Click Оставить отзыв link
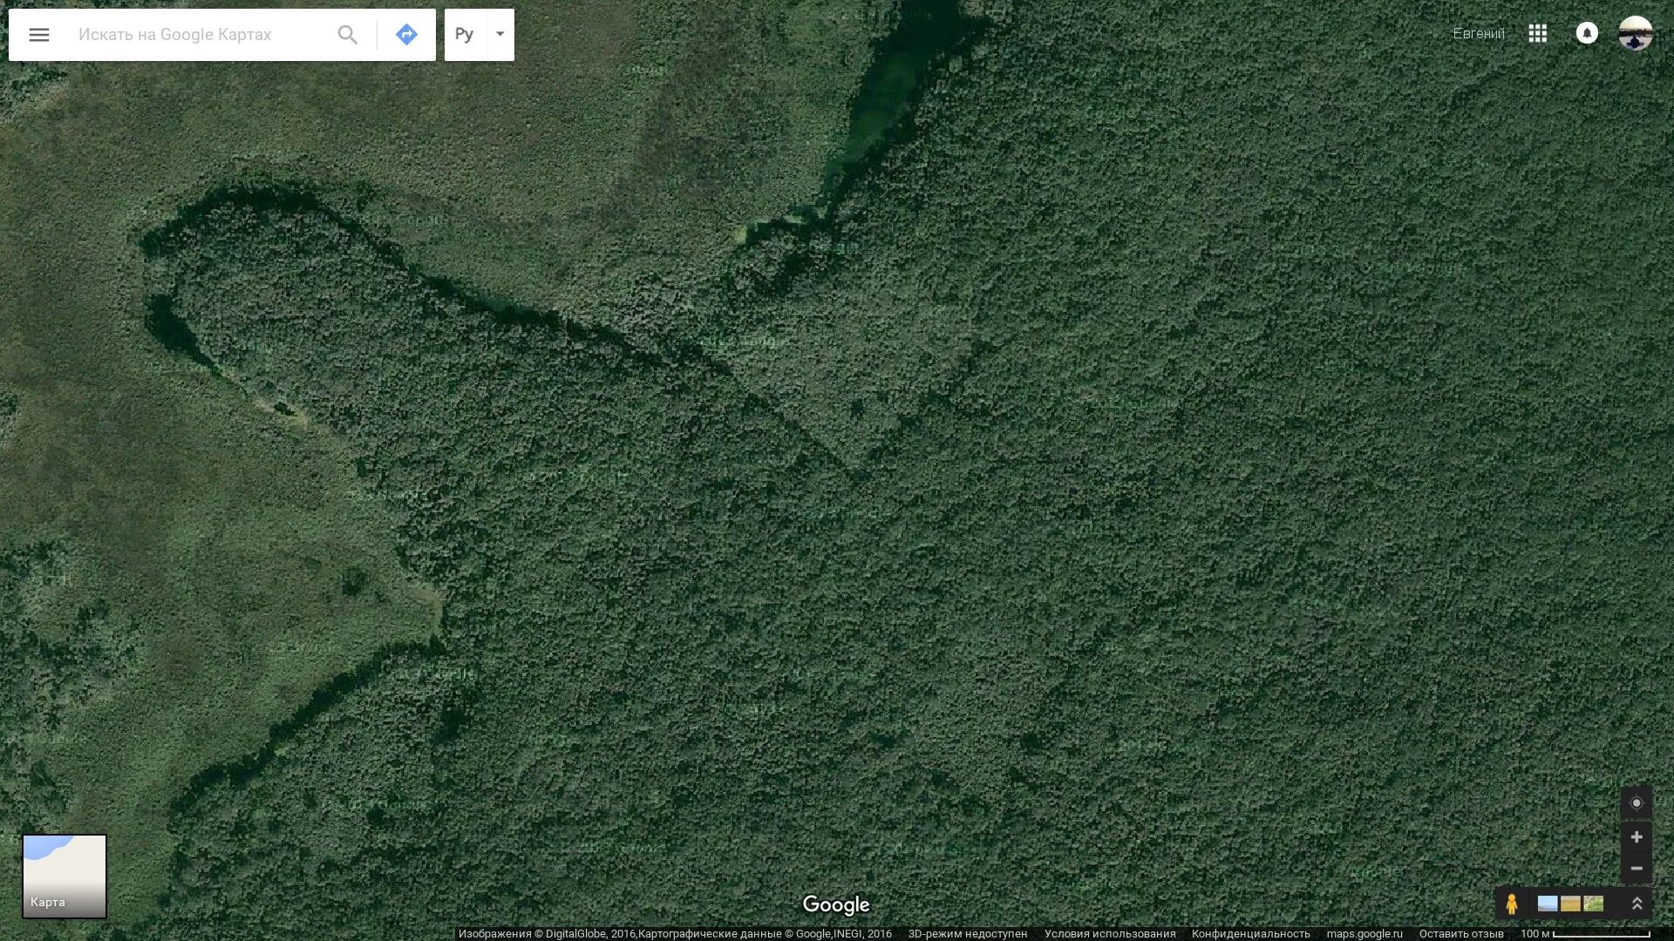 1461,934
